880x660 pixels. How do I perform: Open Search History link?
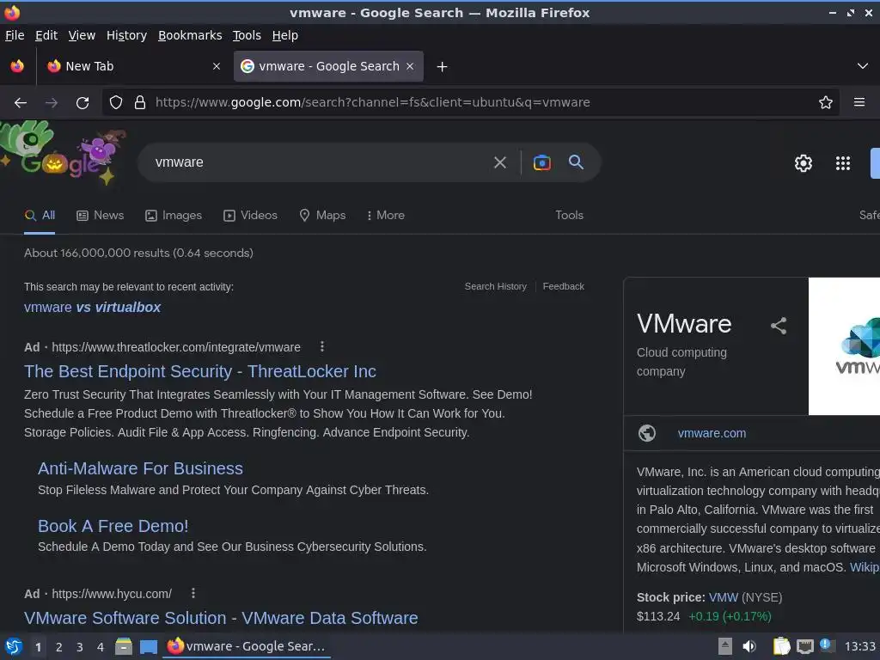coord(496,286)
